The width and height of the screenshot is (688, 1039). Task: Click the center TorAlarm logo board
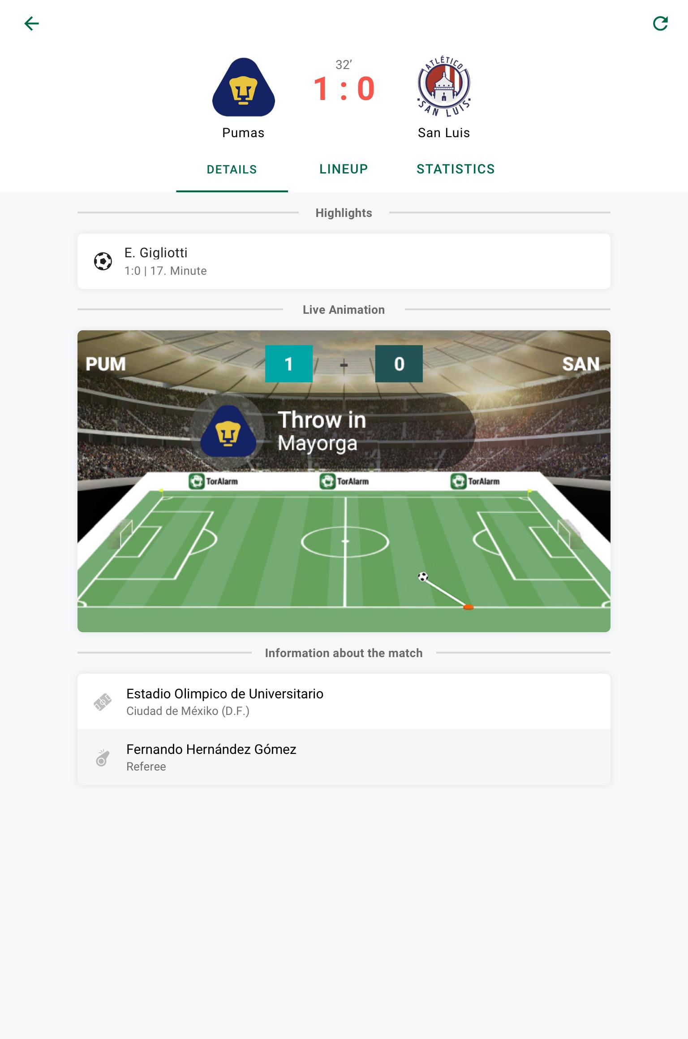[344, 481]
